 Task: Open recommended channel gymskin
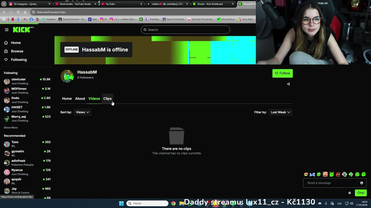pos(27,153)
